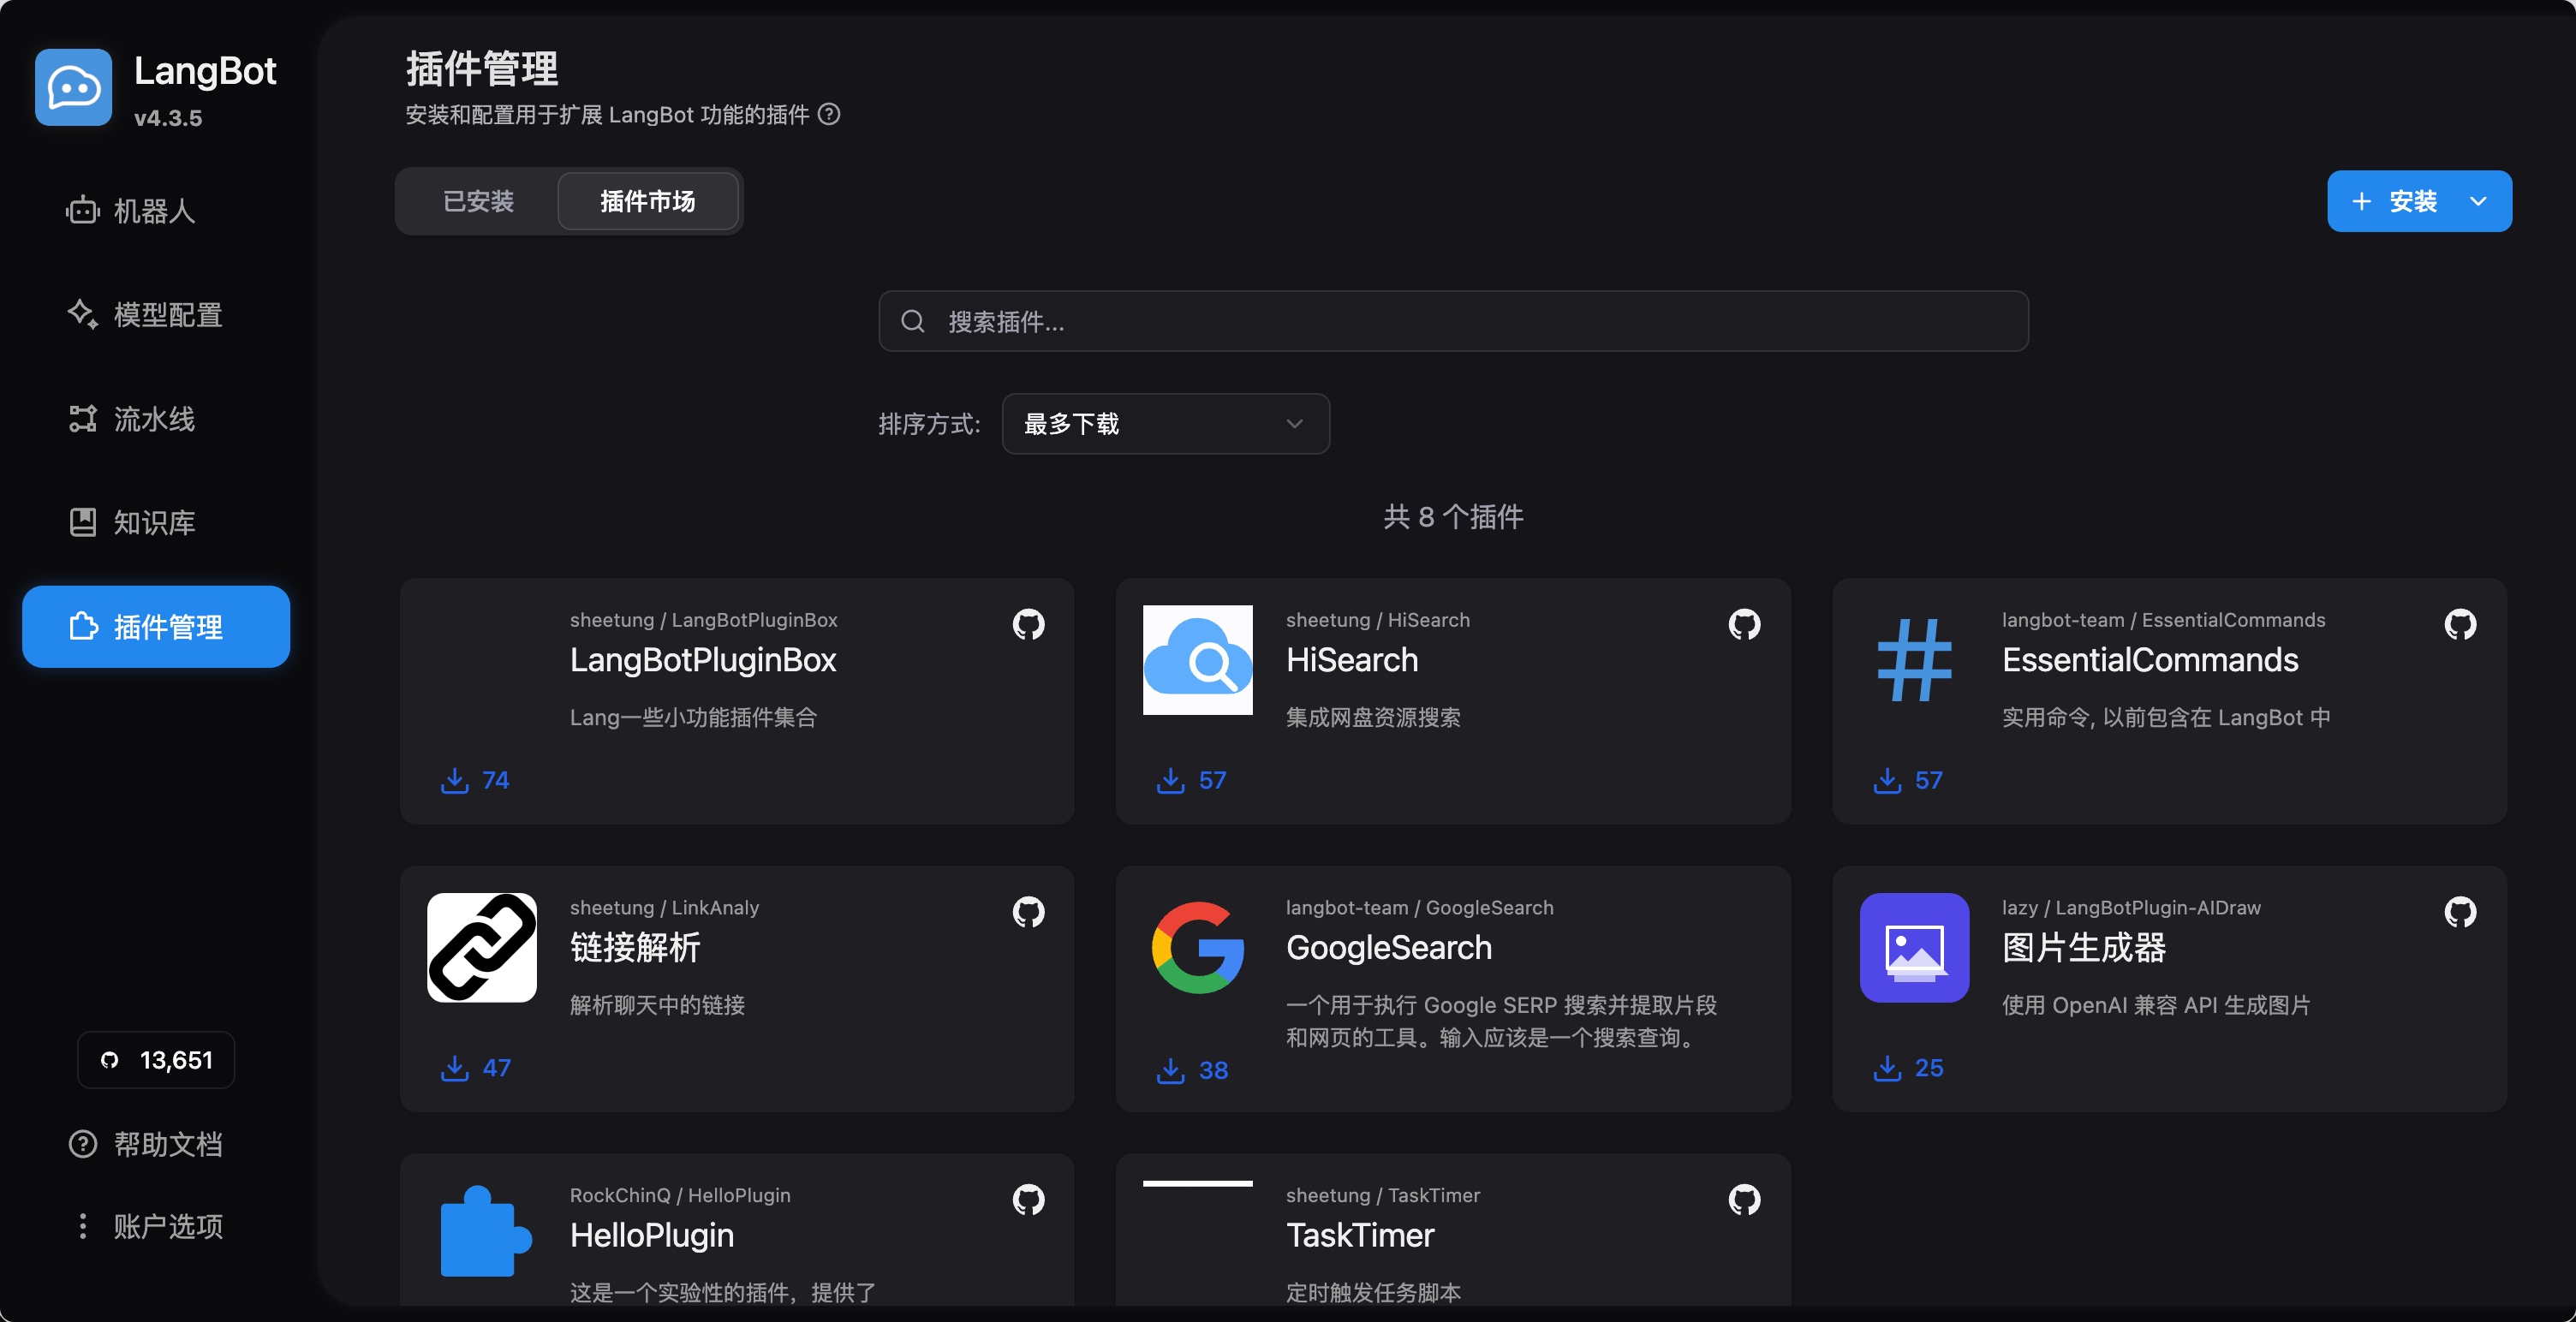Open GitHub repo for EssentialCommands

tap(2460, 624)
